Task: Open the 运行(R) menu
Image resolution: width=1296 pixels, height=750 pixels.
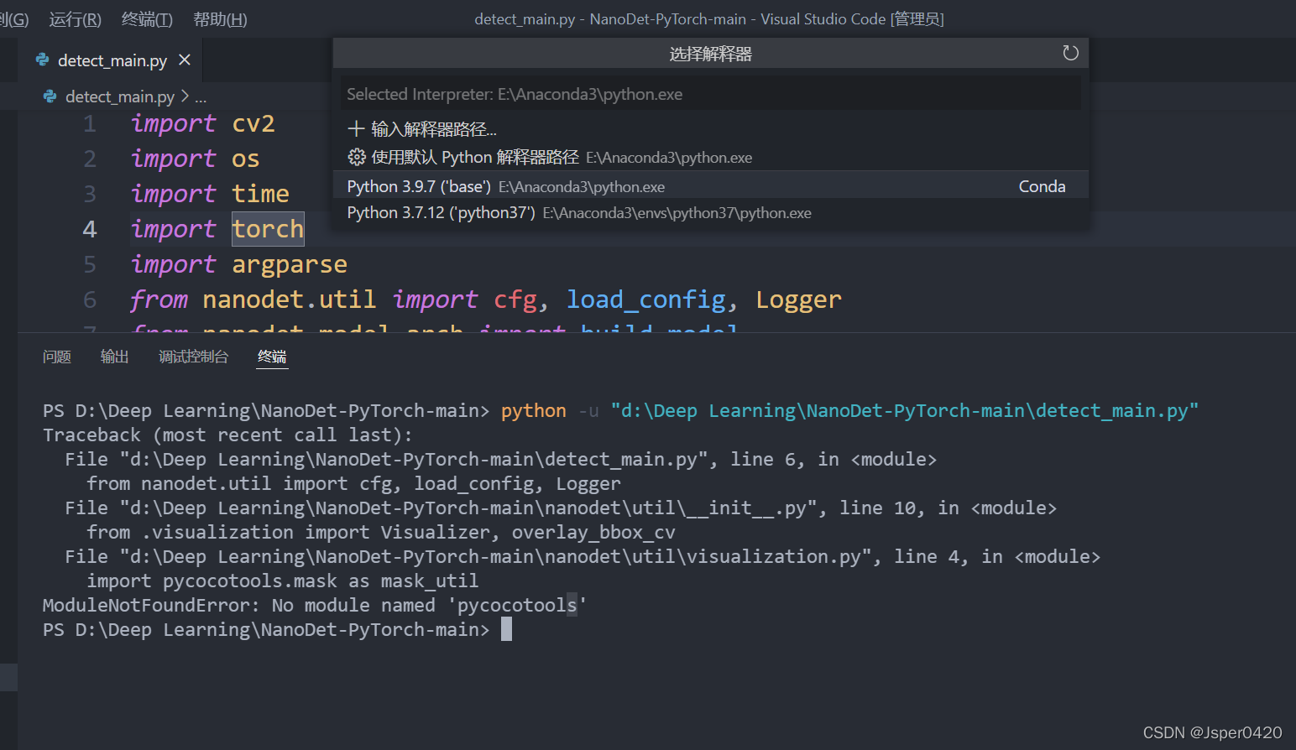Action: (x=75, y=19)
